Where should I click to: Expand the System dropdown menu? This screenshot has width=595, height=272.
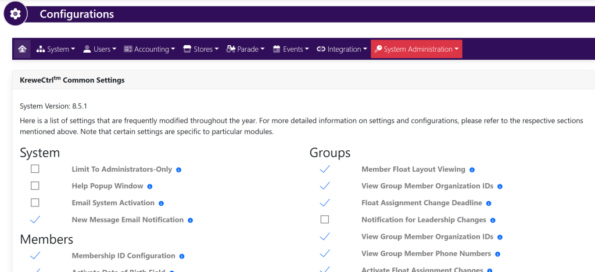[x=56, y=49]
